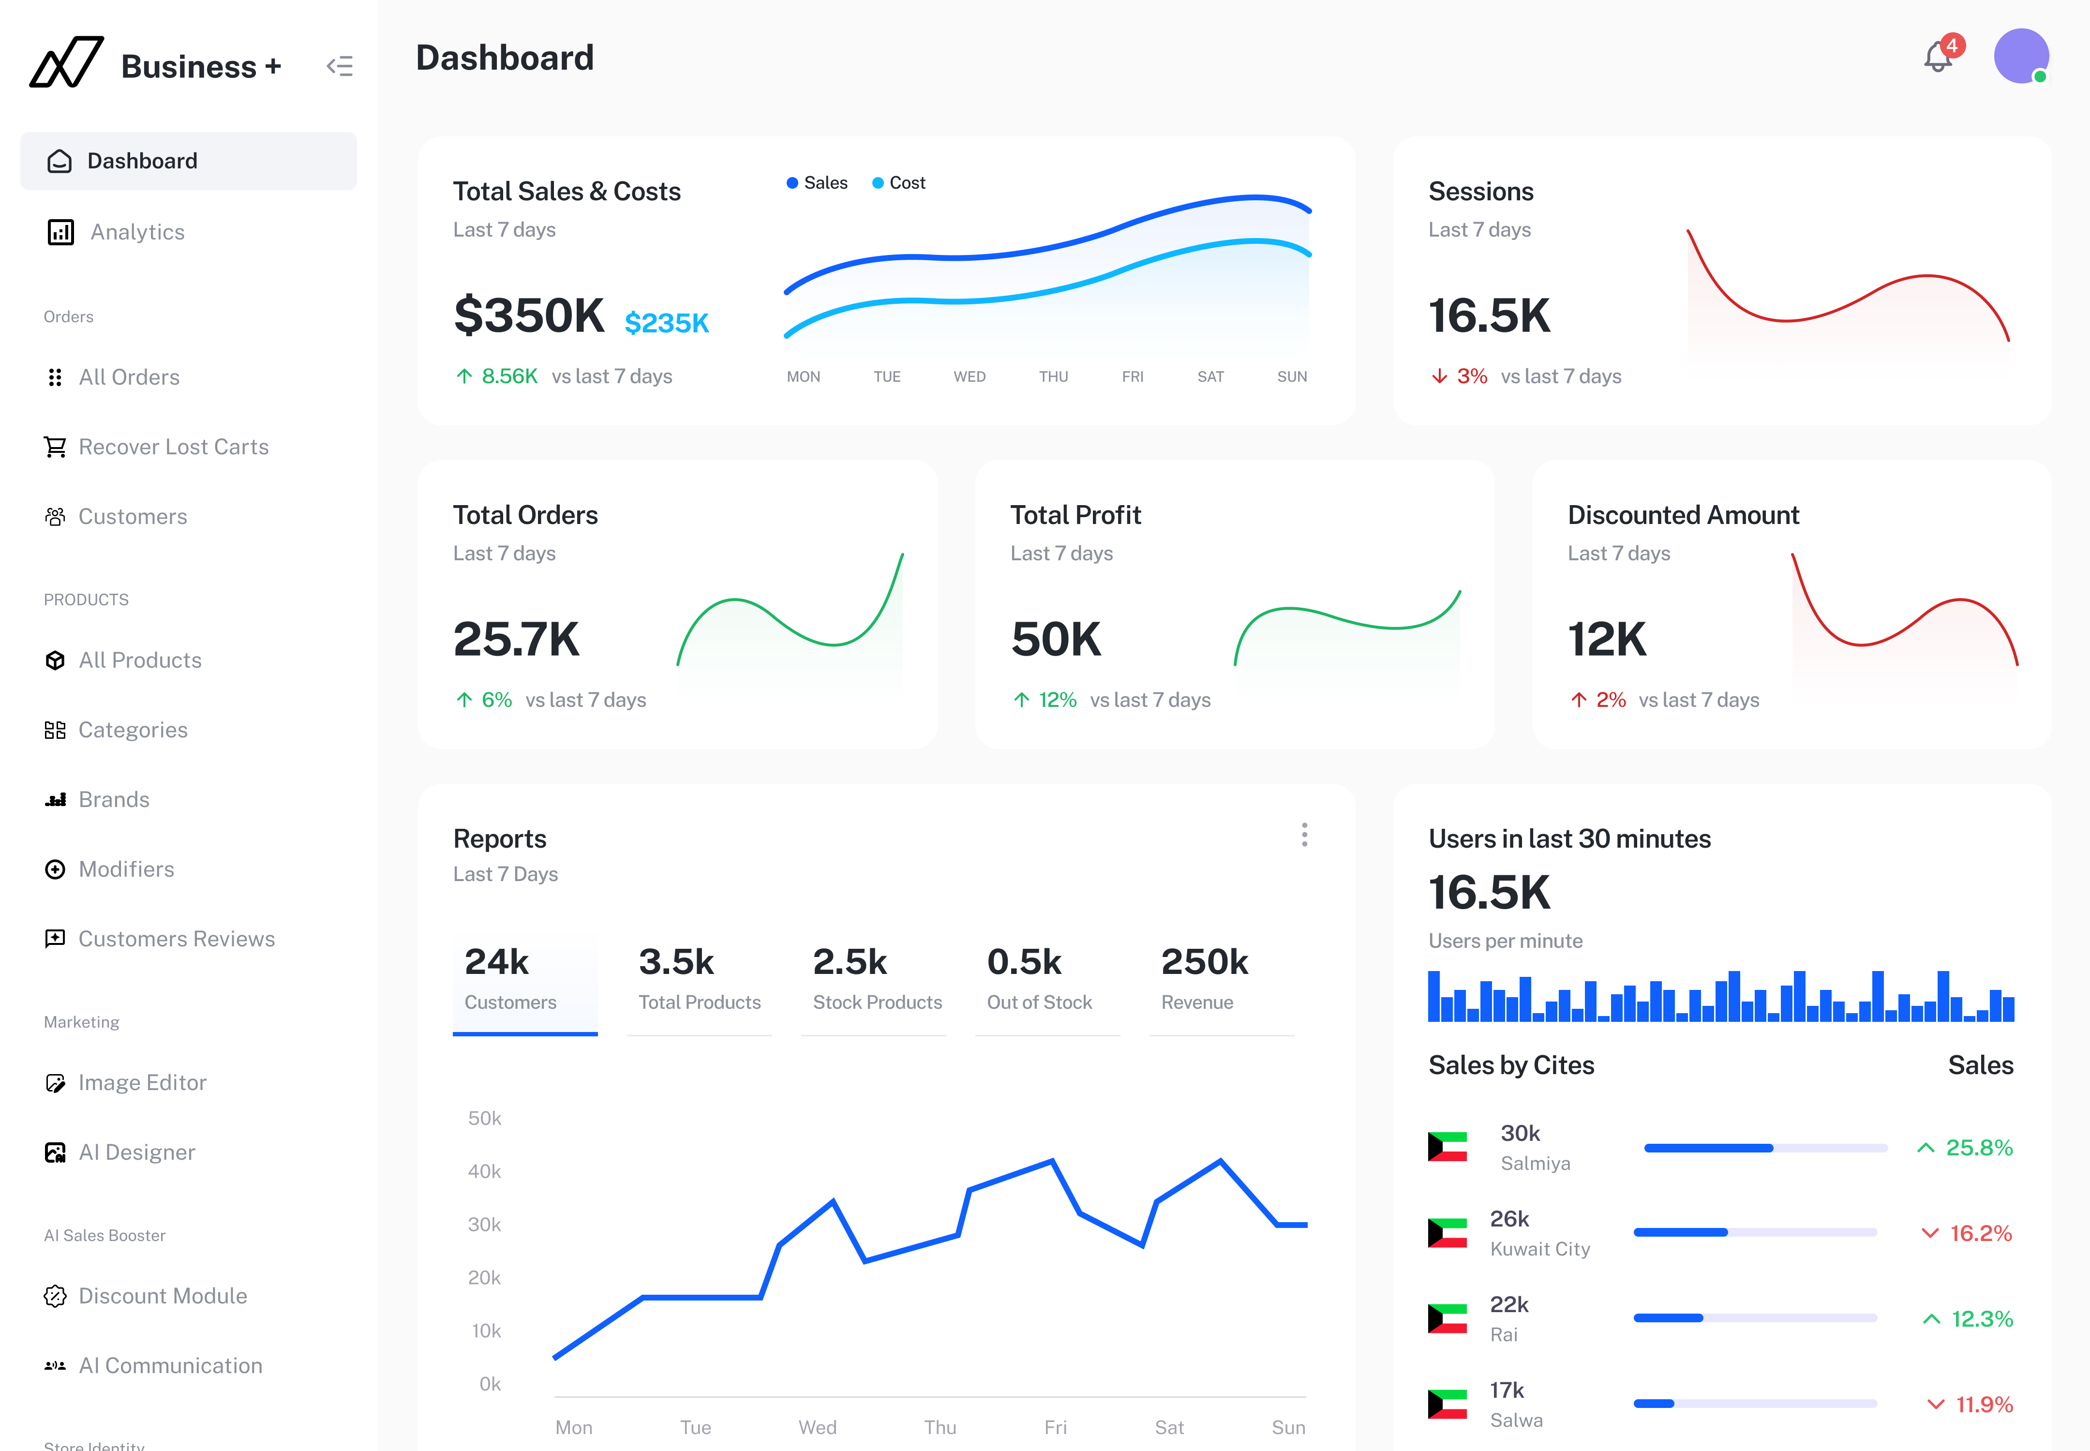Toggle the Cost legend on the chart
Image resolution: width=2090 pixels, height=1451 pixels.
pos(899,182)
